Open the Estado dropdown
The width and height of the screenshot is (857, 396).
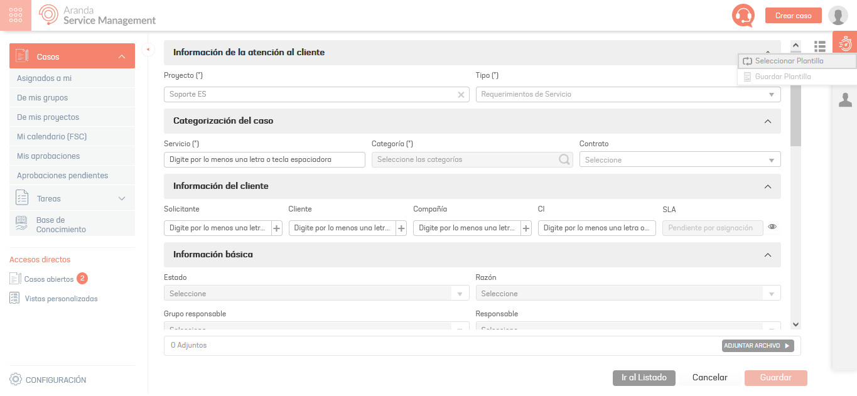(316, 293)
